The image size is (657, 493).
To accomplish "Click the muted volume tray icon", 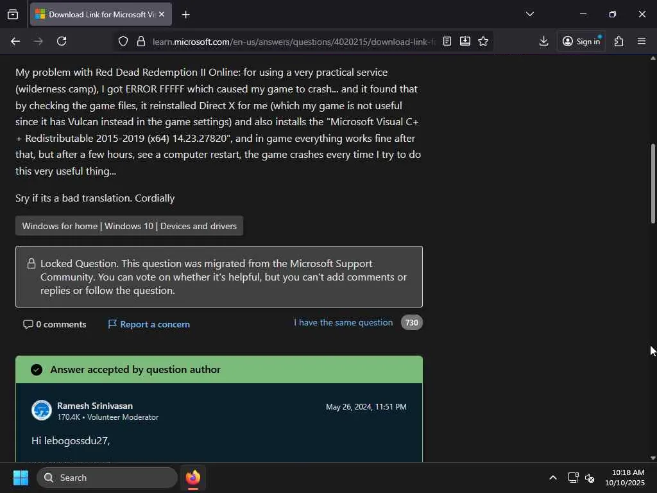I will tap(590, 478).
